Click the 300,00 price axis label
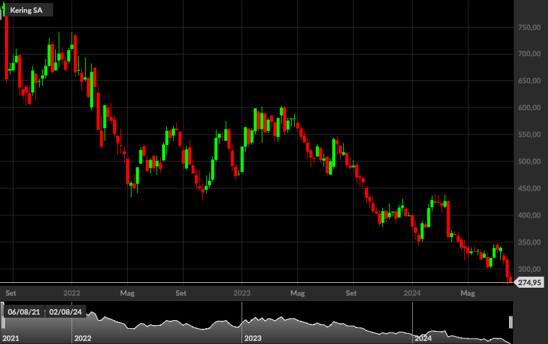 pos(529,269)
